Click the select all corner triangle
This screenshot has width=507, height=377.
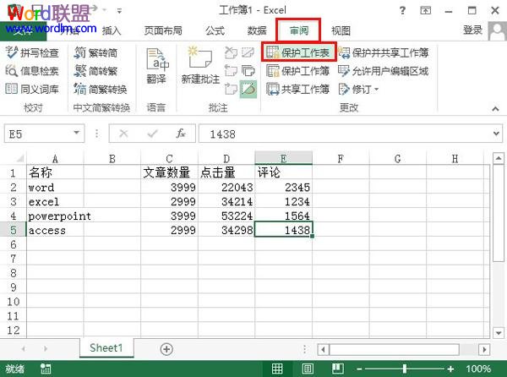[19, 158]
